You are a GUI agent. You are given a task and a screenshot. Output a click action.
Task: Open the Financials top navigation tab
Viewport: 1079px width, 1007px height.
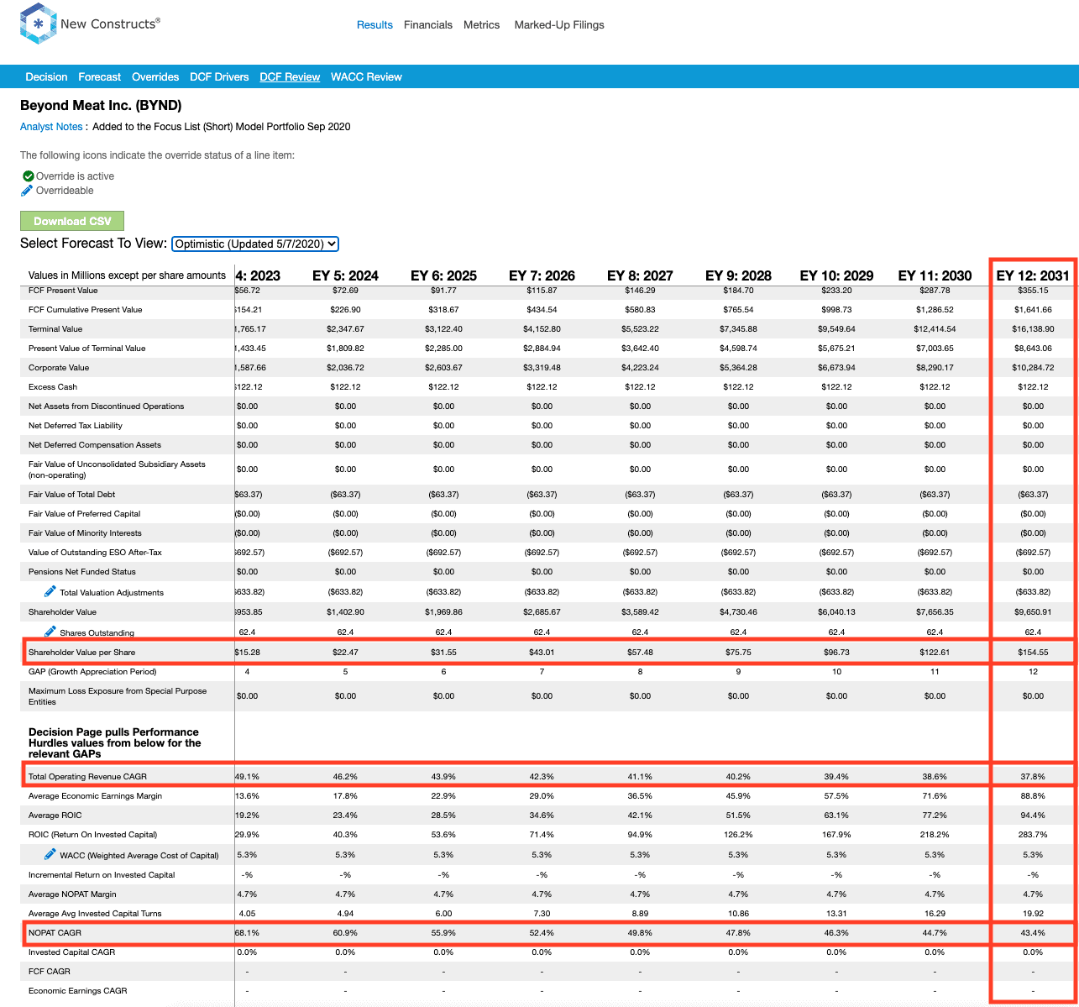(428, 25)
